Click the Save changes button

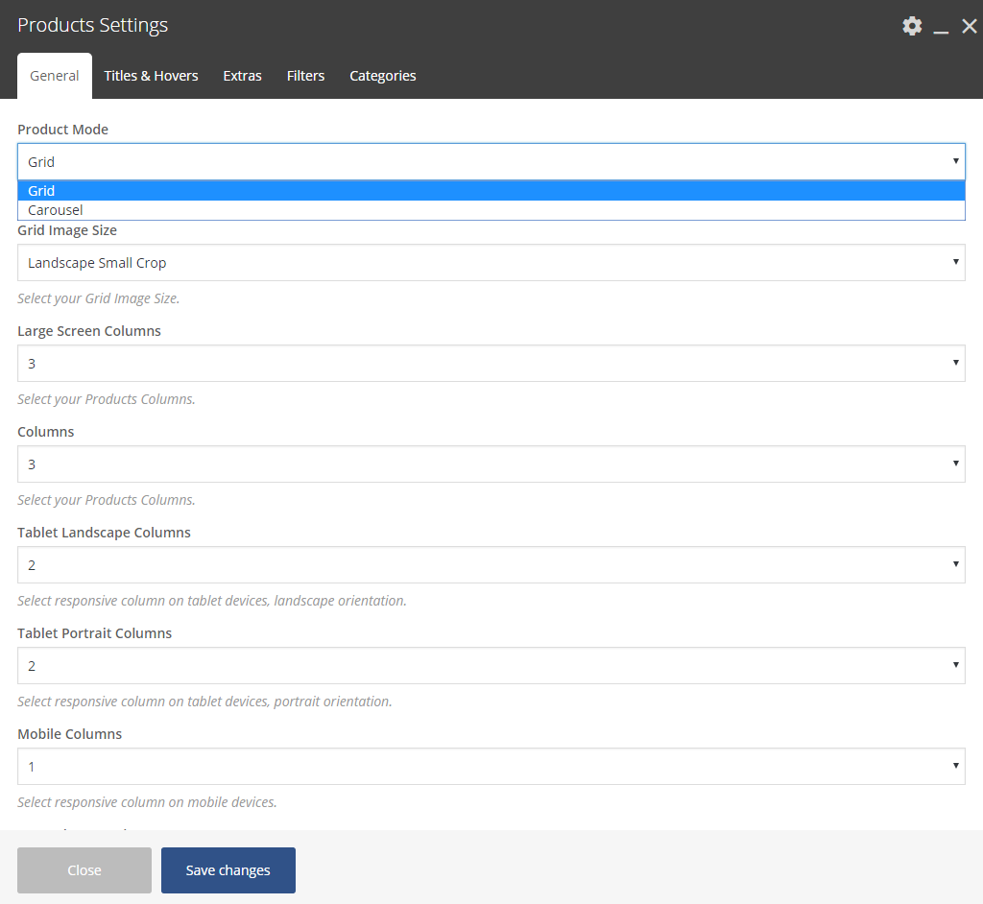[x=228, y=870]
